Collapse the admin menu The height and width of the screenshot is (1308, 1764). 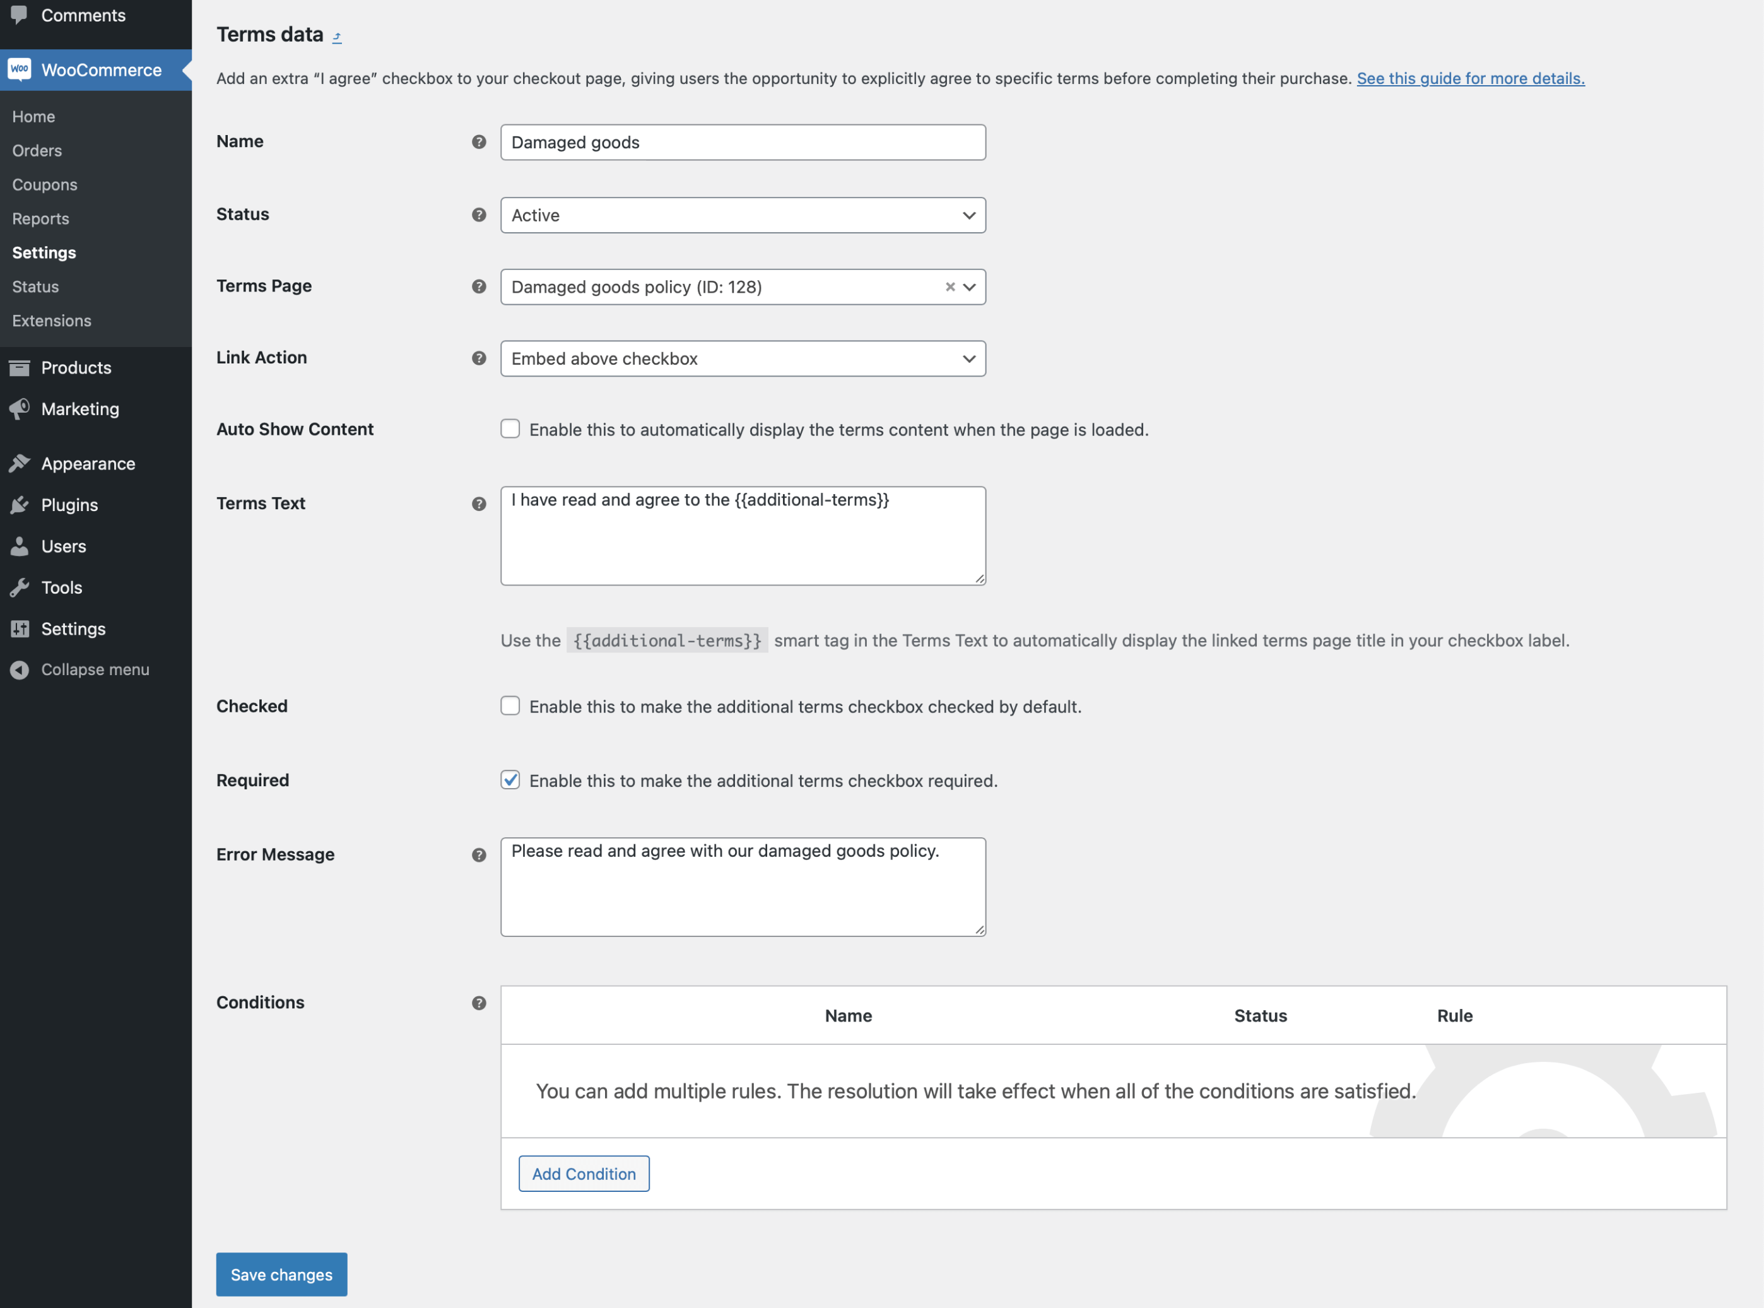[95, 669]
